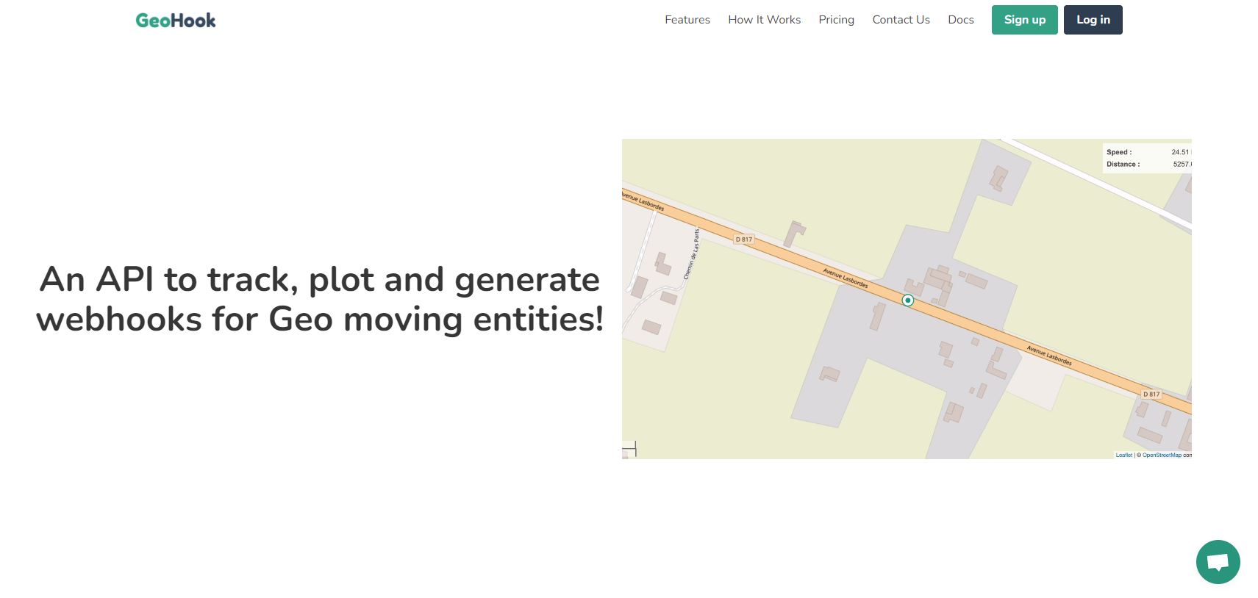
Task: Click the Speed label in map panel
Action: [x=1119, y=152]
